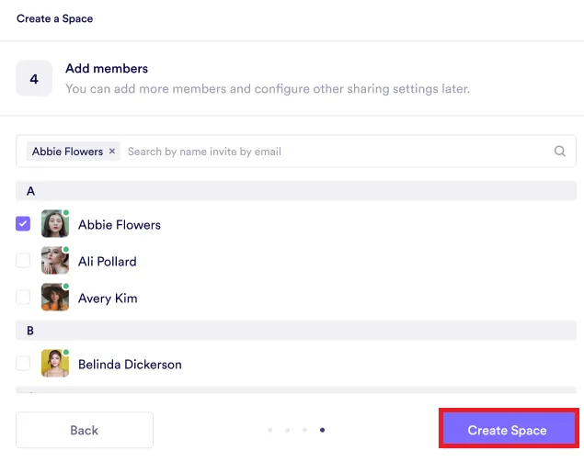Click the Create Space button
Screen dimensions: 584x462
coord(508,430)
